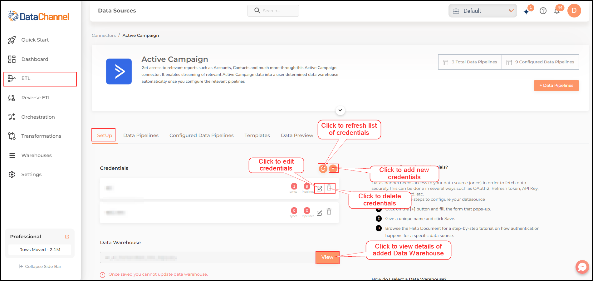Open notifications bell with 44 badge

(557, 11)
